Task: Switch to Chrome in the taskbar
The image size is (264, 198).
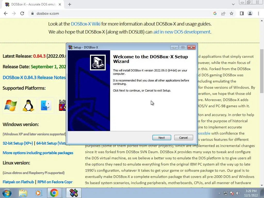Action: [x=54, y=193]
